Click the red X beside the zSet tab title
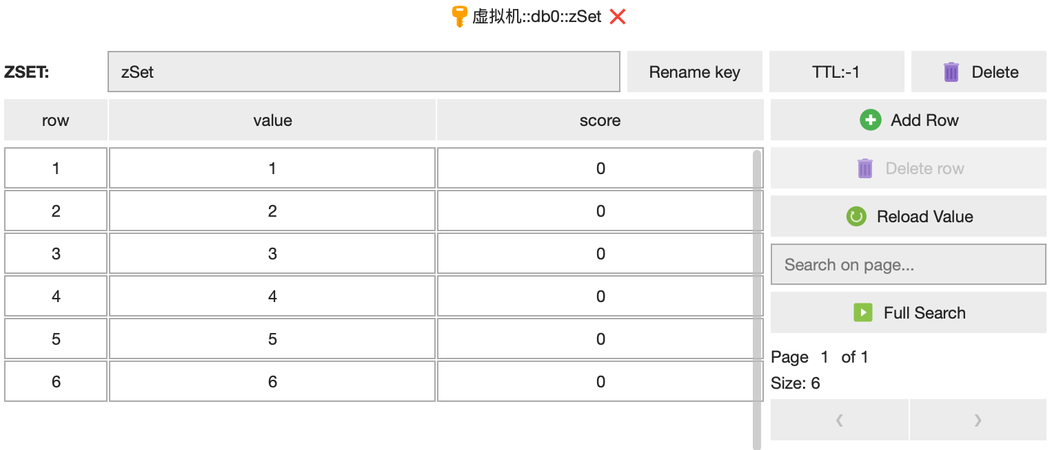This screenshot has height=450, width=1052. 617,16
